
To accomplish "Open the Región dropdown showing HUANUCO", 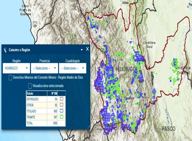I will (x=17, y=68).
